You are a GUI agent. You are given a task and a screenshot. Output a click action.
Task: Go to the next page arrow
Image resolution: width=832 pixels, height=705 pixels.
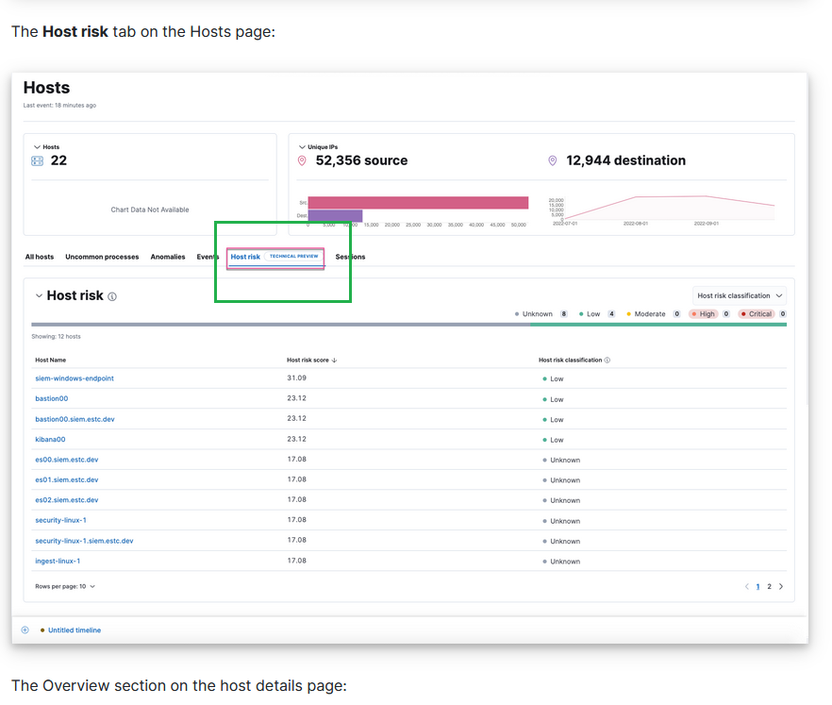pos(781,587)
